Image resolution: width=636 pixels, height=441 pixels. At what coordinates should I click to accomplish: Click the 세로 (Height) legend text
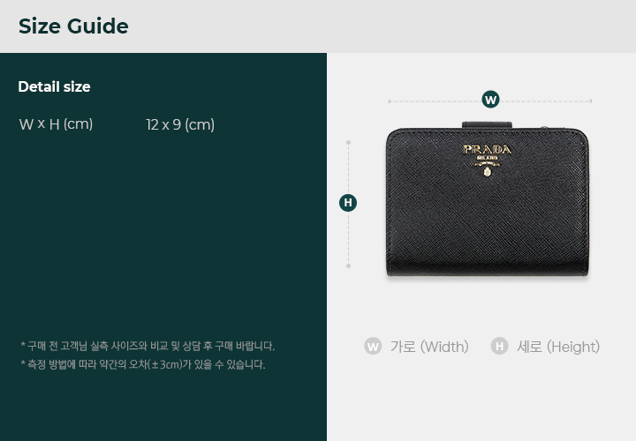(x=558, y=347)
